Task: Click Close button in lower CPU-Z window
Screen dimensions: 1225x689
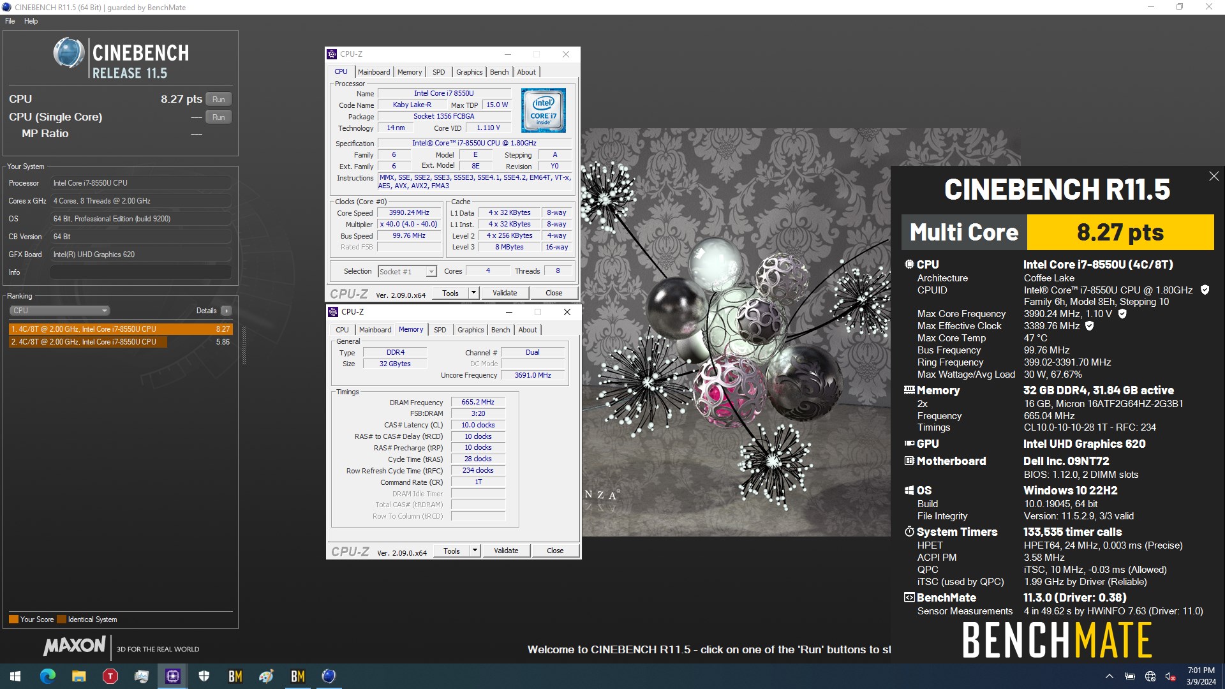Action: coord(555,551)
